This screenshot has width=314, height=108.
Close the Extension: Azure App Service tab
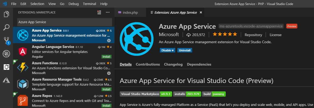(201, 12)
